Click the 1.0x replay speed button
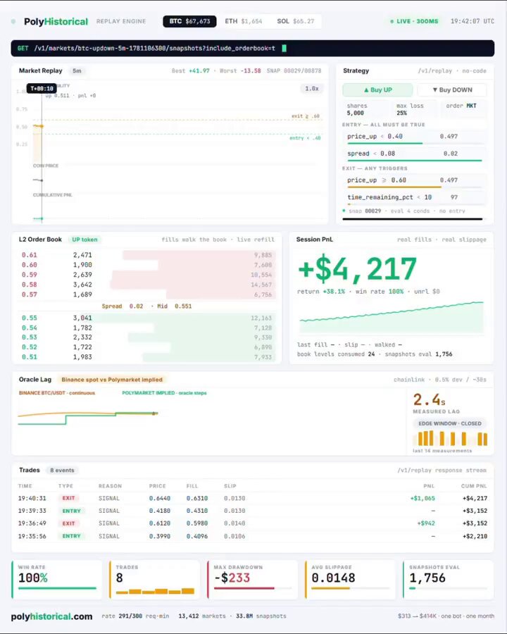 click(312, 88)
